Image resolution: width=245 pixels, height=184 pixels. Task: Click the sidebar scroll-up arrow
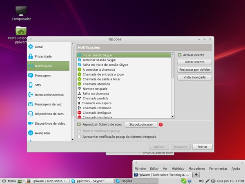[73, 43]
